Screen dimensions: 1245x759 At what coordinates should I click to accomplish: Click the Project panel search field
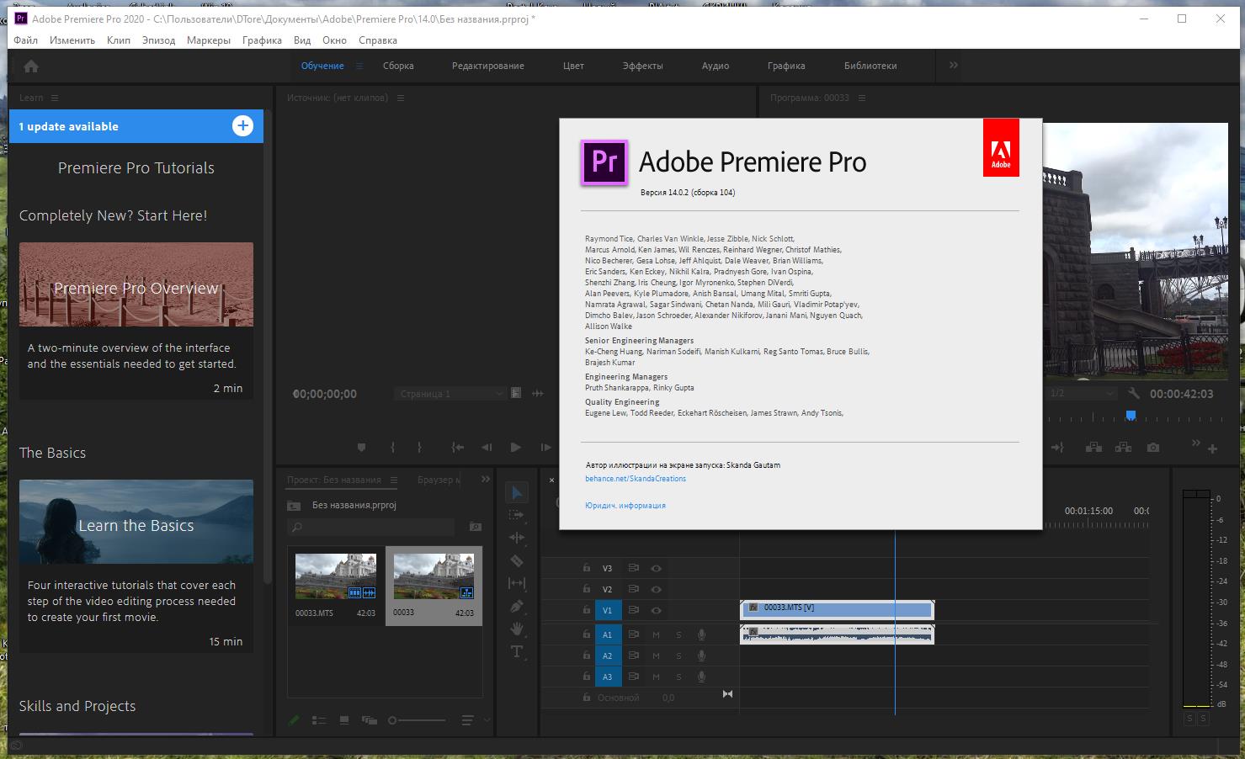[x=371, y=527]
